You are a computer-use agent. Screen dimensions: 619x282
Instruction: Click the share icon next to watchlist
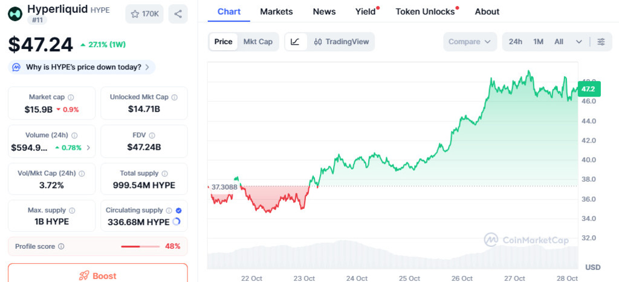(x=178, y=13)
